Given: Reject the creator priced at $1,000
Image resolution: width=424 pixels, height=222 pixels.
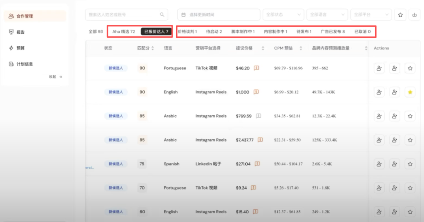Looking at the screenshot, I should click(x=395, y=92).
